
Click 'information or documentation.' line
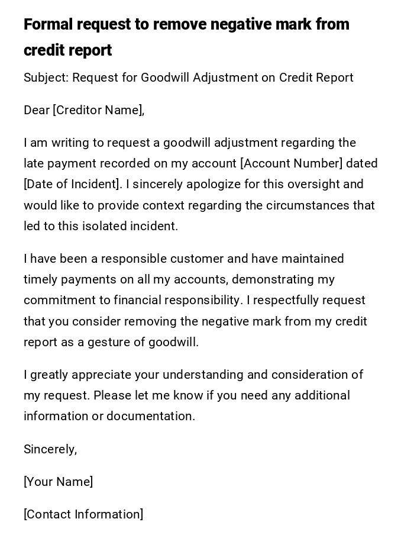109,416
